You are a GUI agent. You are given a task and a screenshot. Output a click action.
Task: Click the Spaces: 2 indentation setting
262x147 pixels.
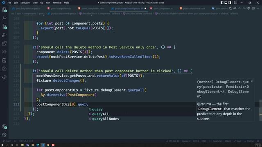186,141
